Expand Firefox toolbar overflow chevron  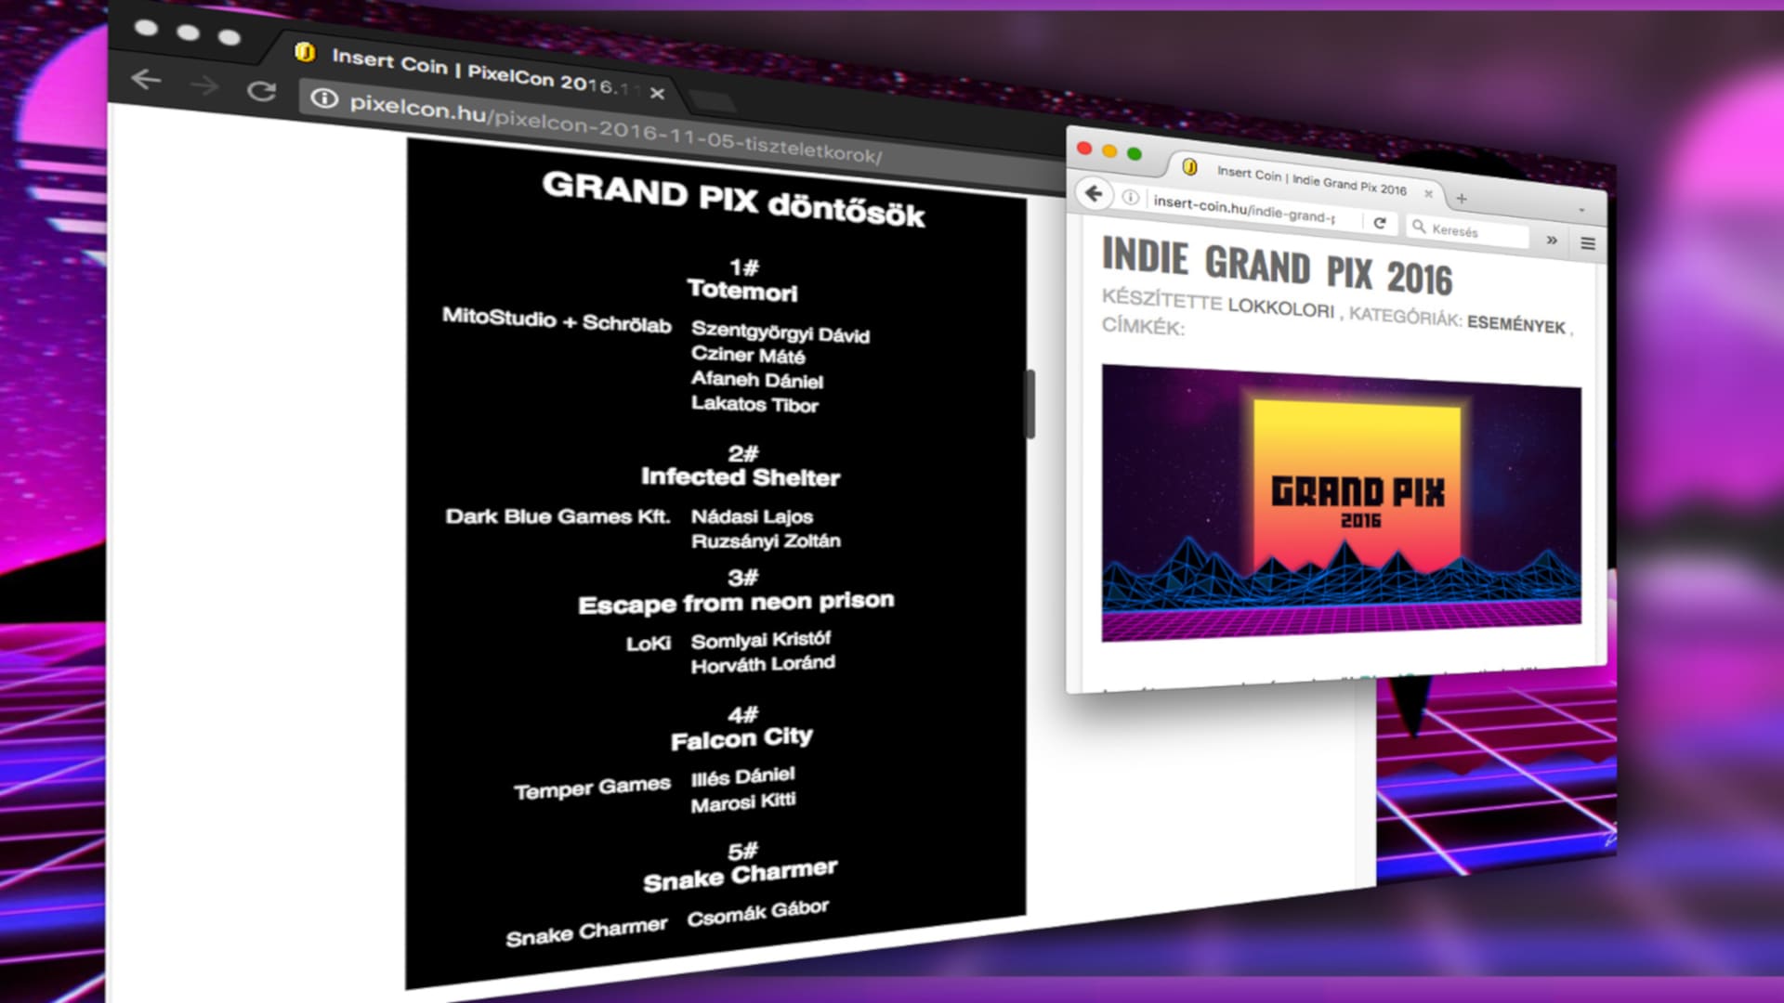[1551, 240]
